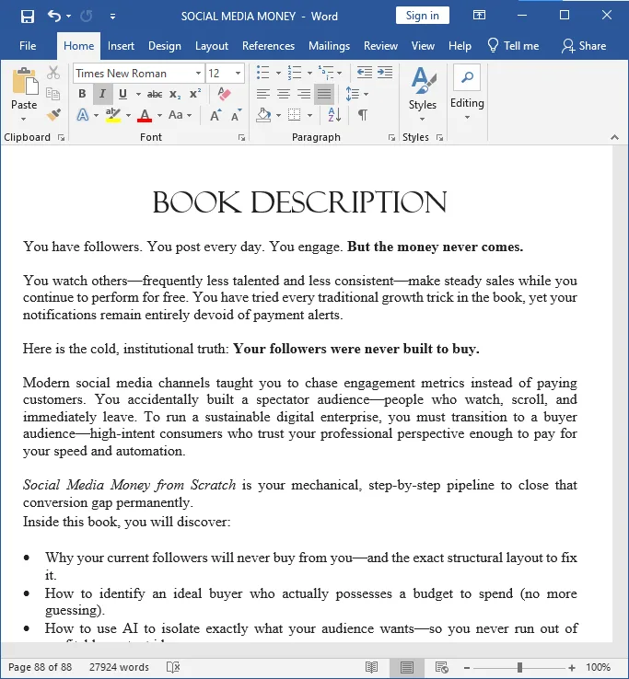629x679 pixels.
Task: Expand the font size 12 dropdown
Action: pyautogui.click(x=238, y=74)
